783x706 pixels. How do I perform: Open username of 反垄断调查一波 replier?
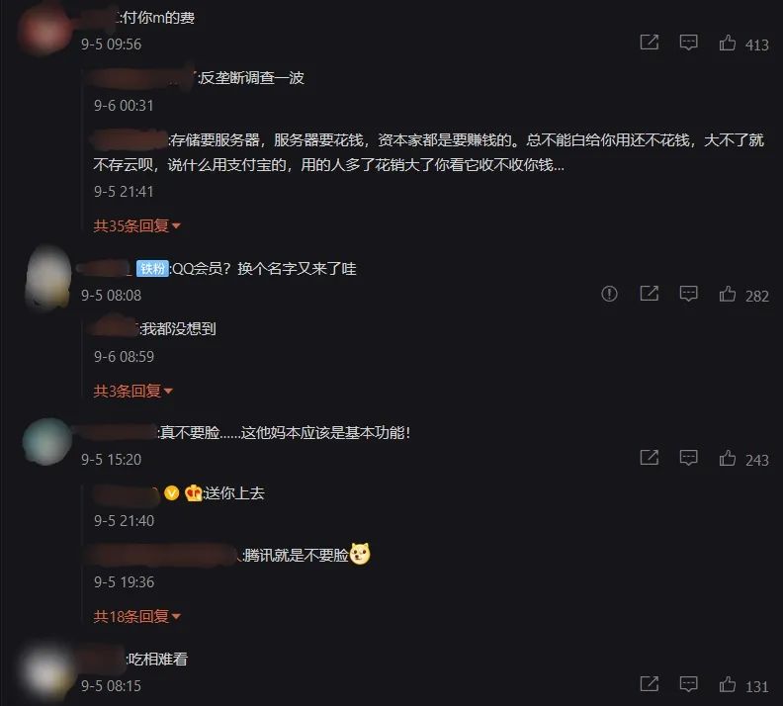[141, 78]
